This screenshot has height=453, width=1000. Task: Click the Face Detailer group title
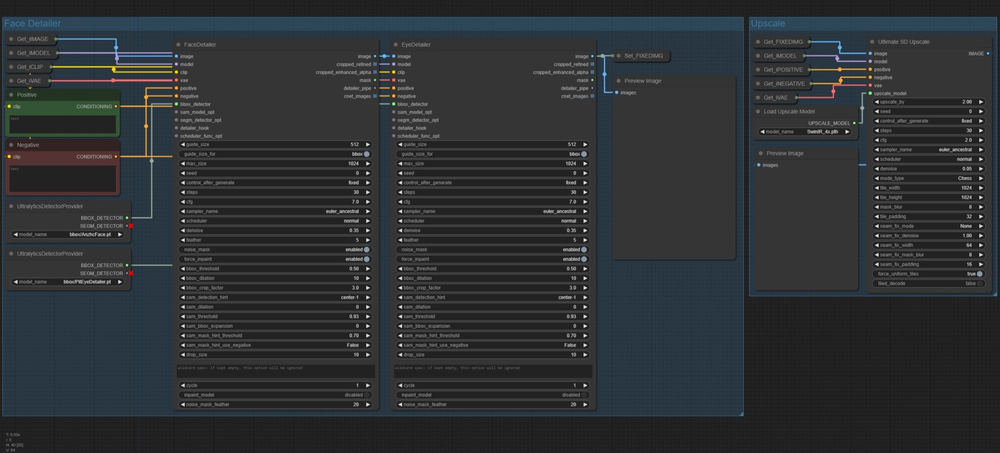[32, 23]
